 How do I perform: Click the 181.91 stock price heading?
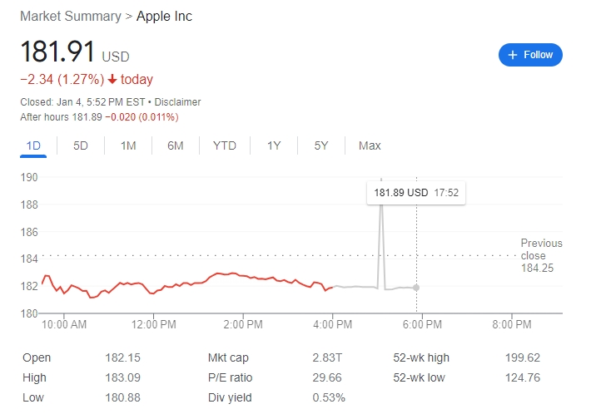point(58,54)
